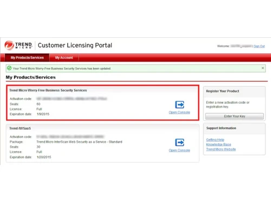Open Console icon for Trend-IWSaaS
This screenshot has width=271, height=203.
179,142
